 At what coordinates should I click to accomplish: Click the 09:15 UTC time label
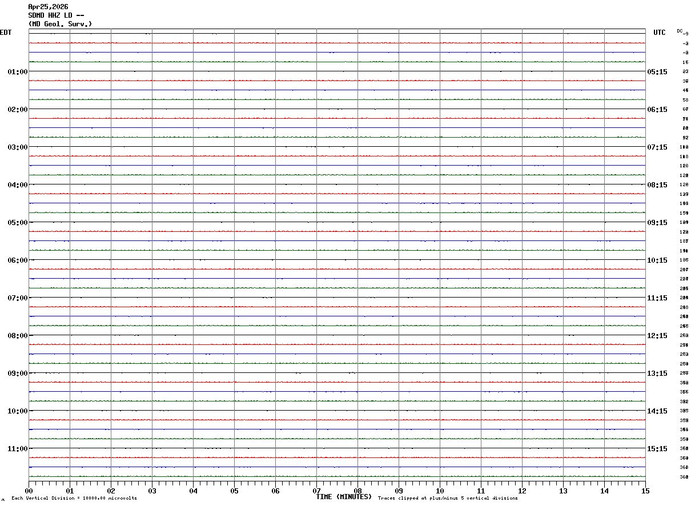(657, 222)
